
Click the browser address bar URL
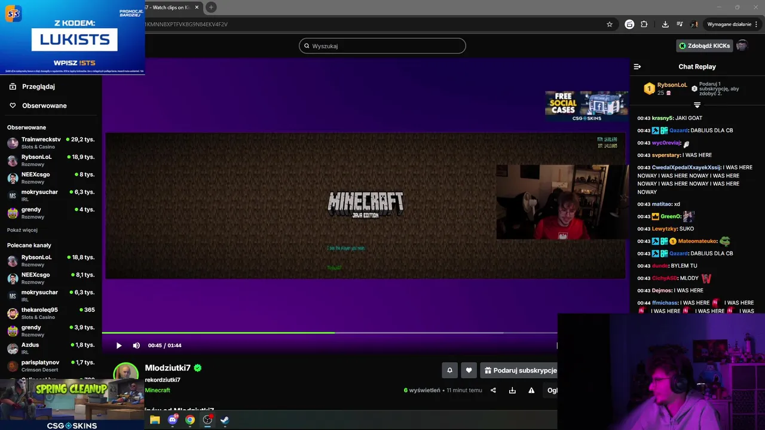coord(186,24)
